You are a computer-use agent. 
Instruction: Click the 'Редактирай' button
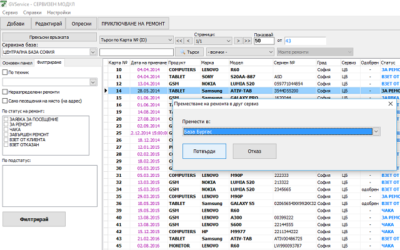[49, 24]
